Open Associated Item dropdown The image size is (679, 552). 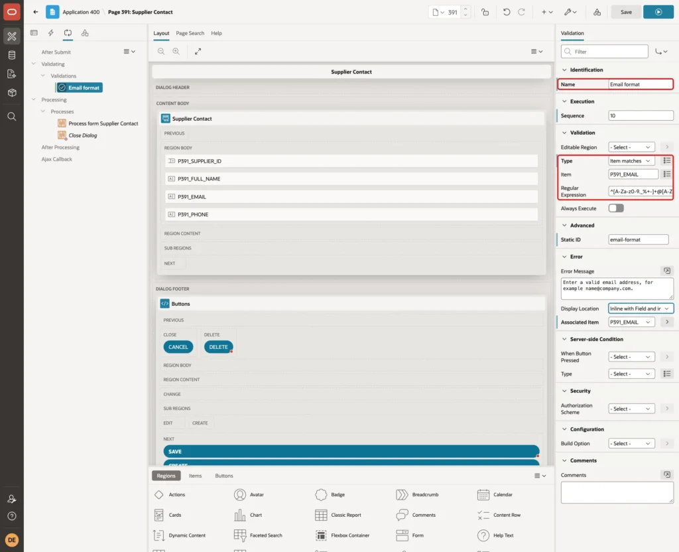coord(631,322)
